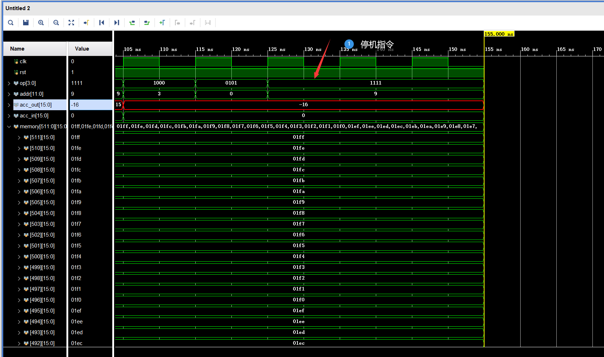Go to next marker icon
Image resolution: width=604 pixels, height=357 pixels.
coord(192,23)
